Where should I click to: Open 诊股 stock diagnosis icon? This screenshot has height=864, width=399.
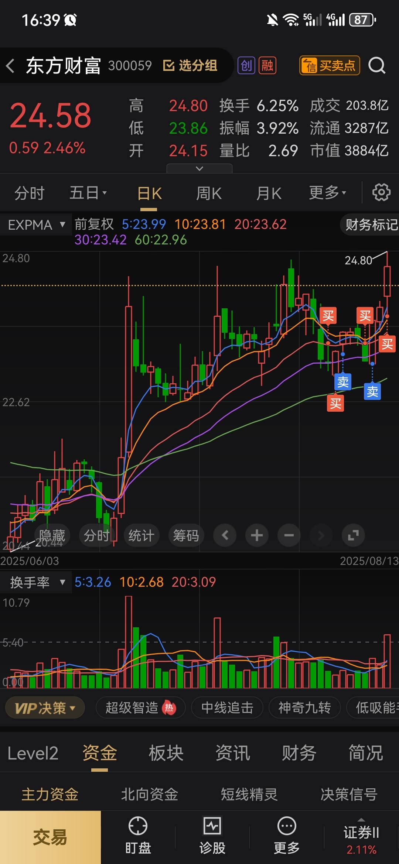pos(212,836)
